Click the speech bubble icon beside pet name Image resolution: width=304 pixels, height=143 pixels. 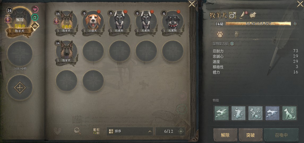tap(252, 15)
